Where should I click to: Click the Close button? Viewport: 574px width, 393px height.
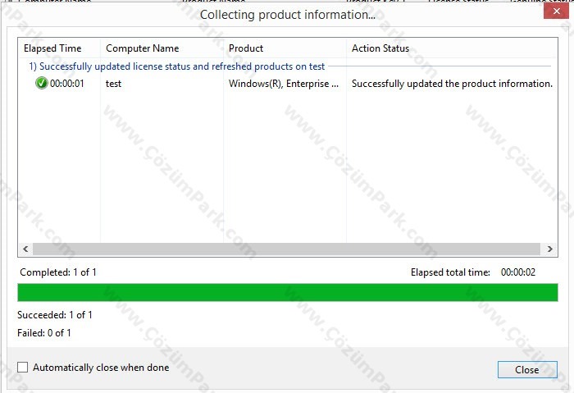coord(527,369)
